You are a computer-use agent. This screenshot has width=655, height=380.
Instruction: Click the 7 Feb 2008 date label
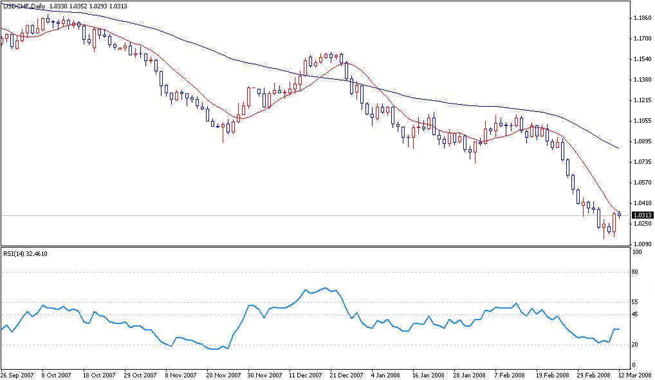coord(510,375)
